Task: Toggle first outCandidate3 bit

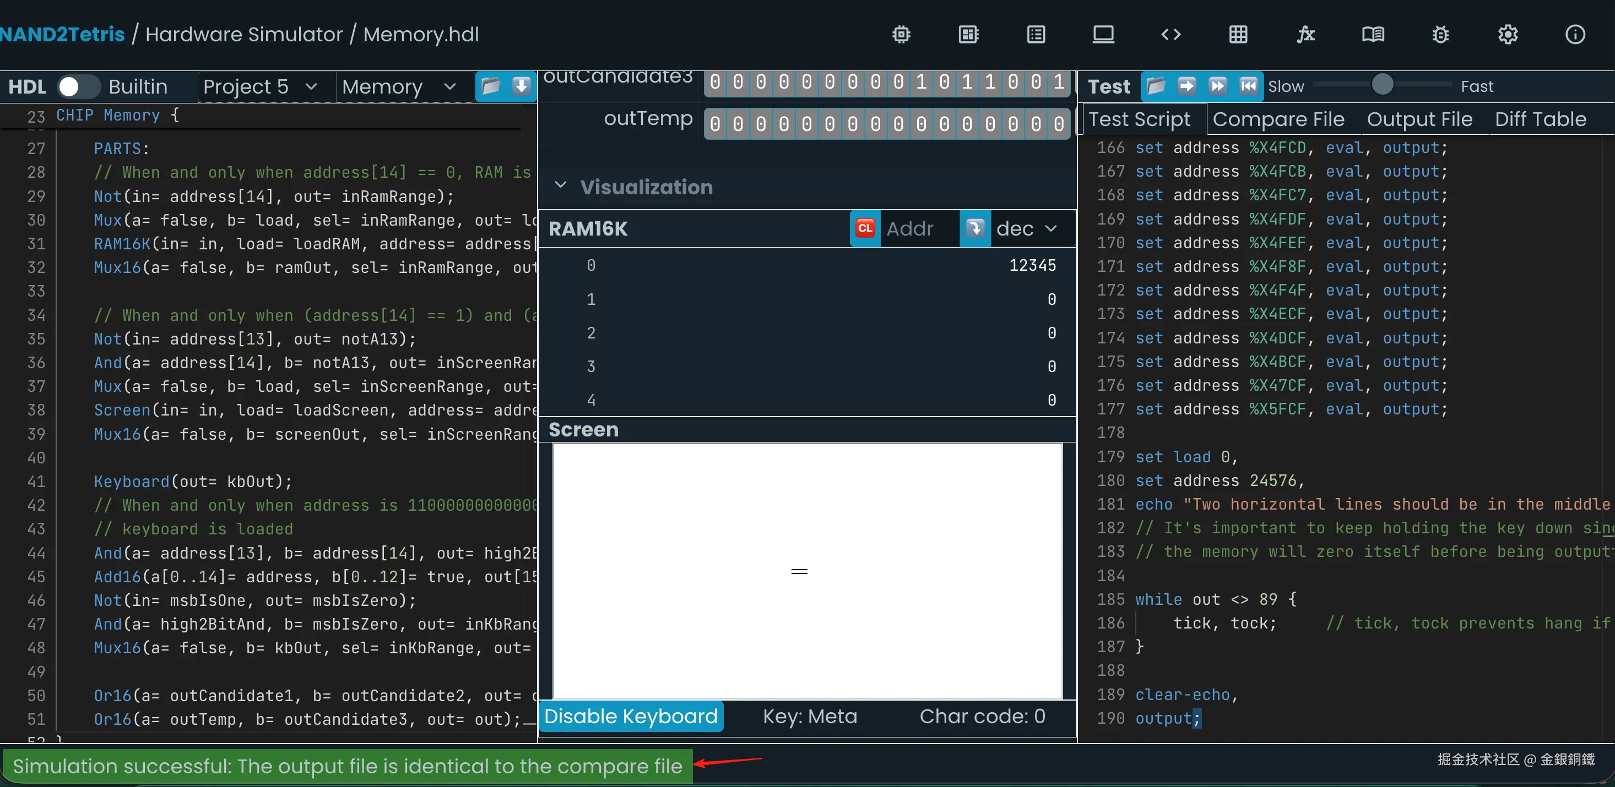Action: 716,82
